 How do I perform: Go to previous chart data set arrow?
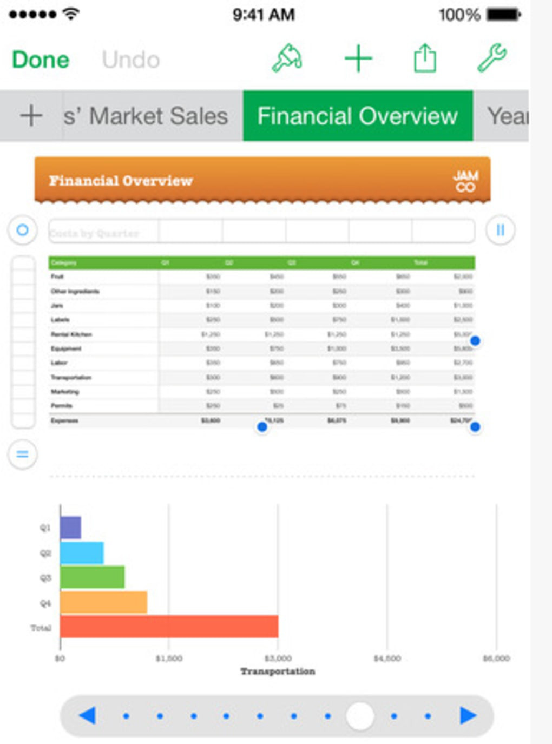click(x=87, y=715)
